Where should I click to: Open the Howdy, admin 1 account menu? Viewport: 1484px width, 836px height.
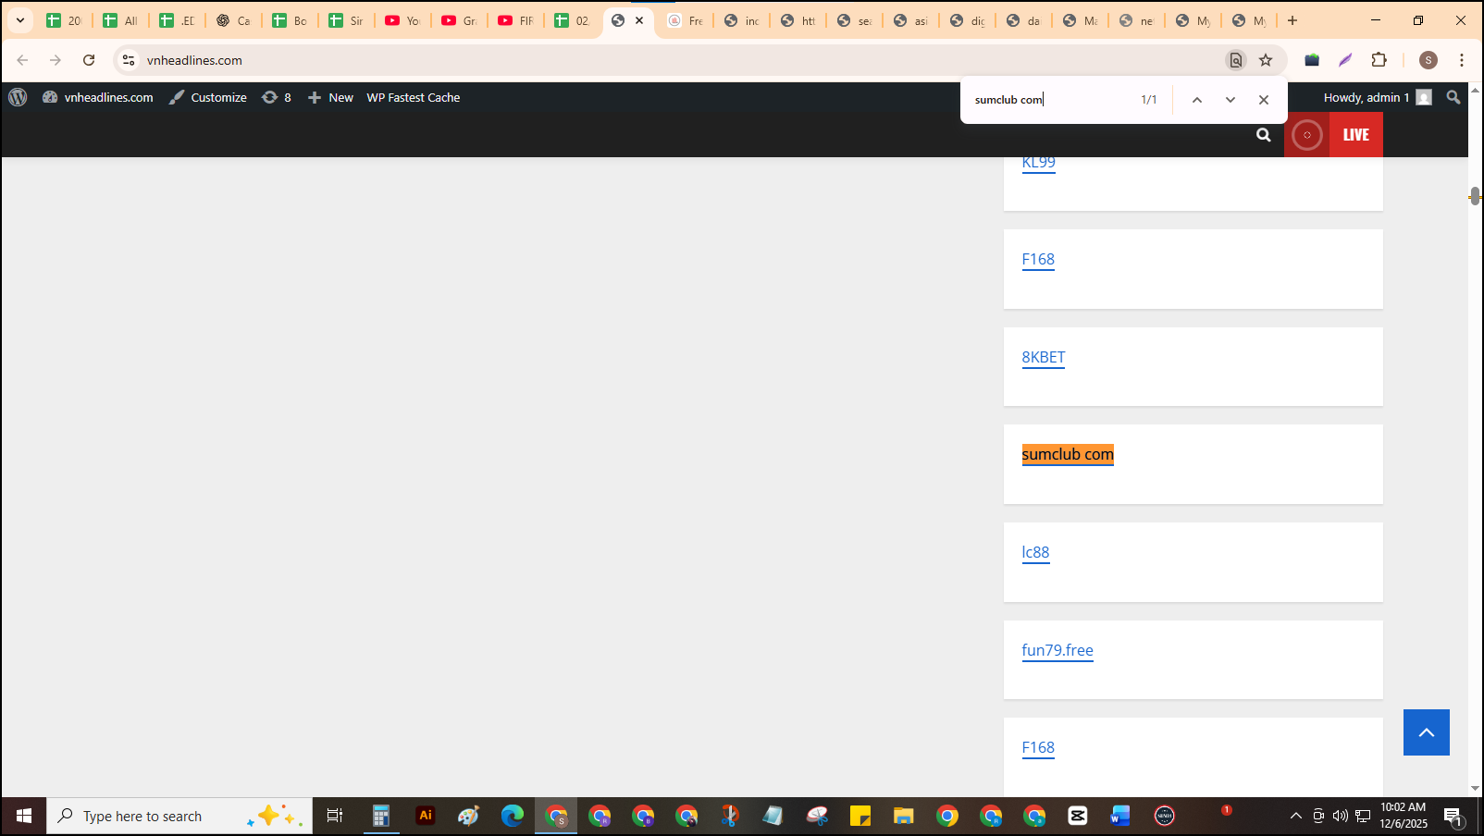point(1378,97)
